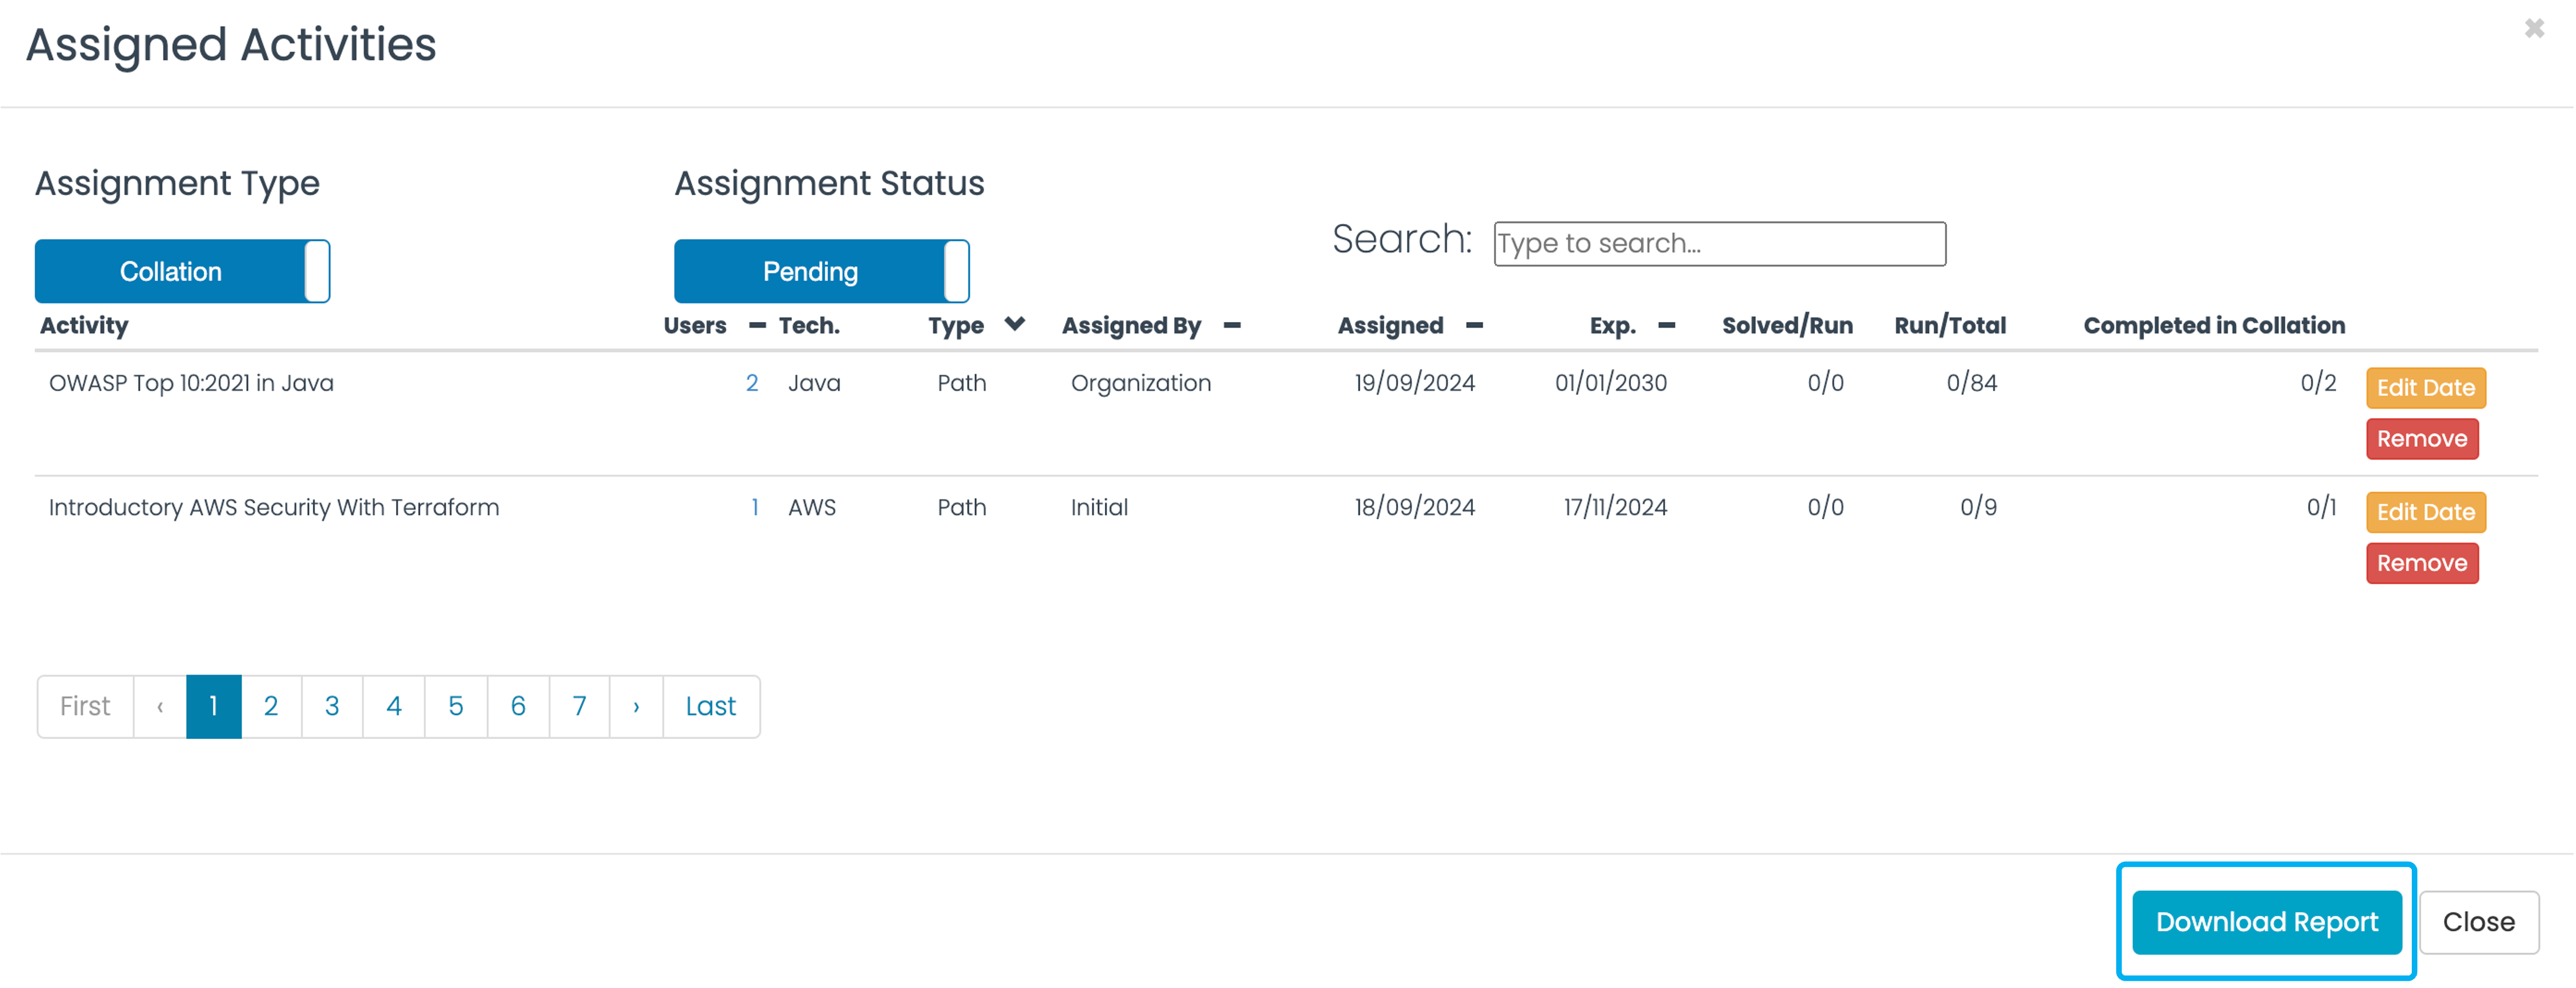
Task: Edit date for OWASP Top 10:2021 in Java
Action: 2425,388
